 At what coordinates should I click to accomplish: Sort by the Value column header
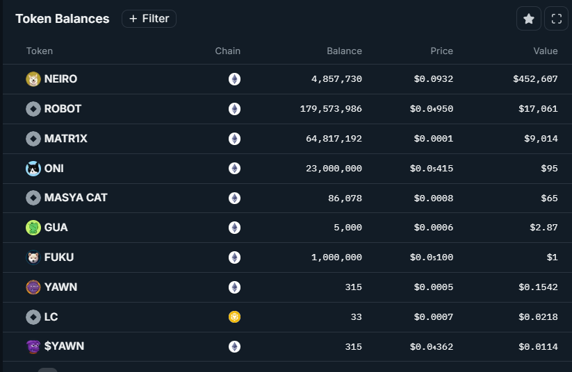coord(545,51)
